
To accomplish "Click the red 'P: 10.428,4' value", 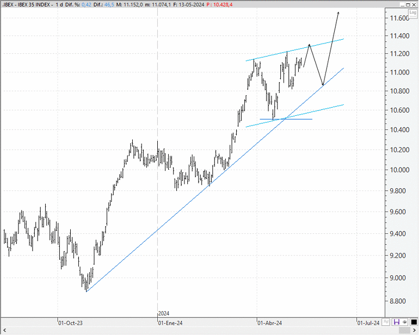I will tap(219, 4).
